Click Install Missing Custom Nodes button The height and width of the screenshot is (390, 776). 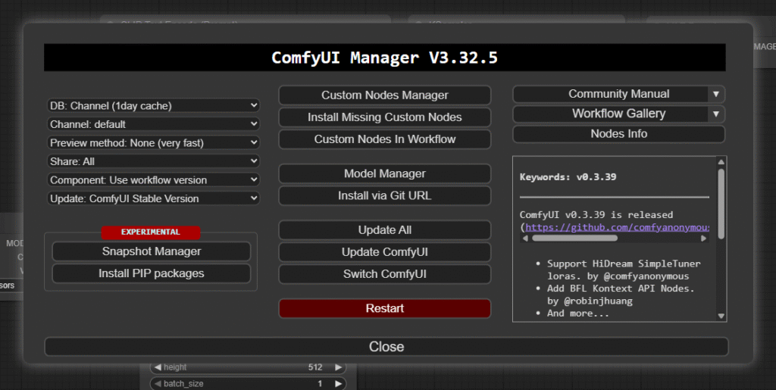click(384, 117)
